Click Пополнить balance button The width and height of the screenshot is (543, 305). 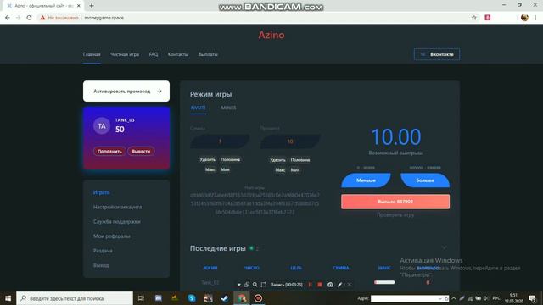[x=109, y=151]
